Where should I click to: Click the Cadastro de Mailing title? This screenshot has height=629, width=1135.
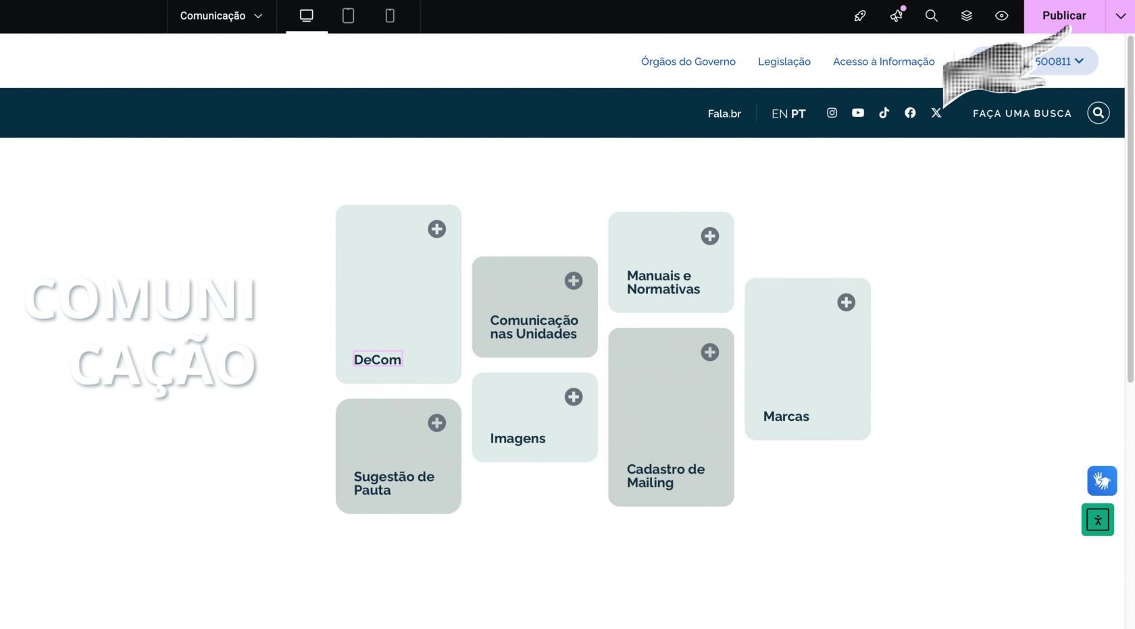(x=666, y=476)
